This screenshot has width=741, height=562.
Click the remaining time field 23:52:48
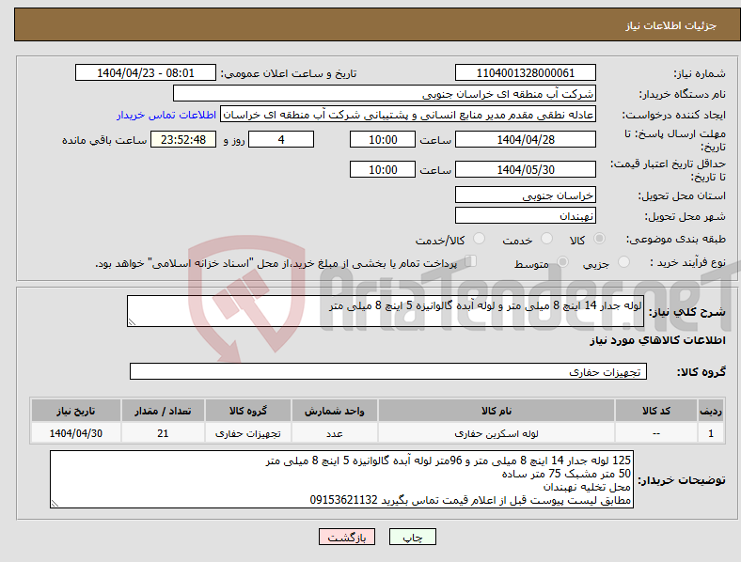tap(183, 140)
